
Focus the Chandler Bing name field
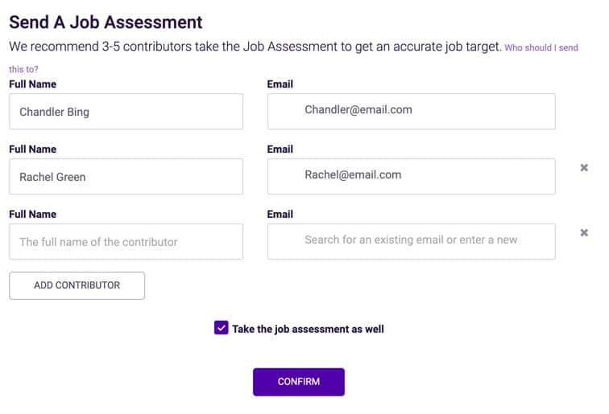[126, 112]
